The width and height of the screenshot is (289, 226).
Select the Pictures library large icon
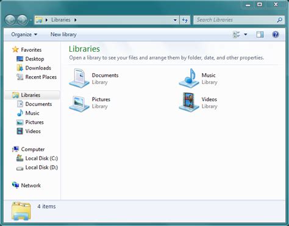point(79,104)
